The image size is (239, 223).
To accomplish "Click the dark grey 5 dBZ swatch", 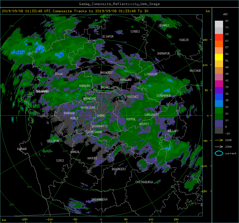I will click(x=219, y=130).
